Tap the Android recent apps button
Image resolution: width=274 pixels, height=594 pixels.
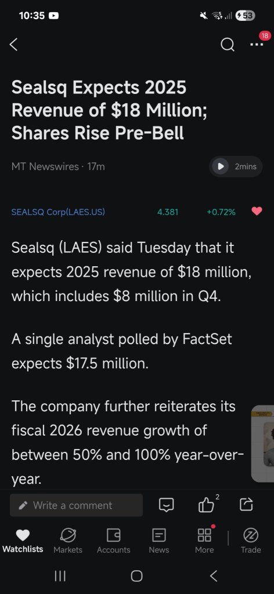pos(60,576)
